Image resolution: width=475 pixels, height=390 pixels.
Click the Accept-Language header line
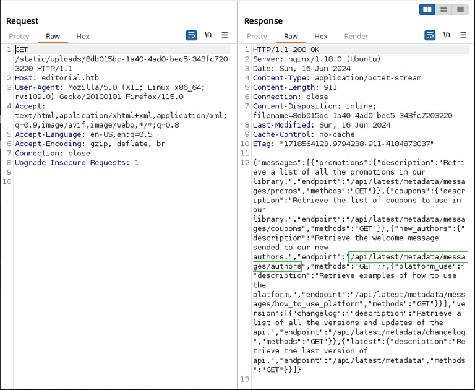pyautogui.click(x=83, y=134)
